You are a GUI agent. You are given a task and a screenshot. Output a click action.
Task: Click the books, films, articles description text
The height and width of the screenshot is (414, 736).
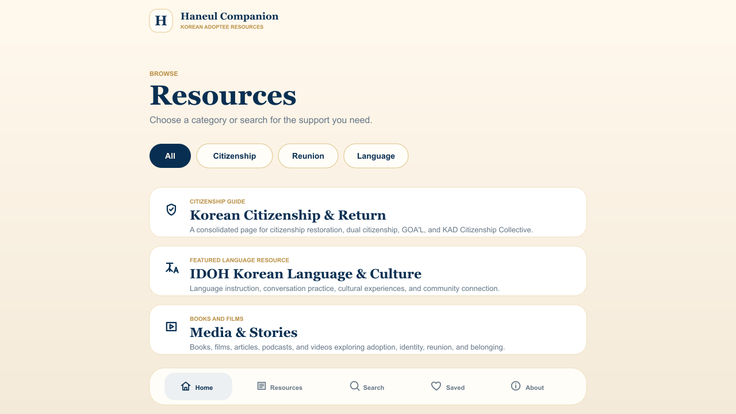347,347
